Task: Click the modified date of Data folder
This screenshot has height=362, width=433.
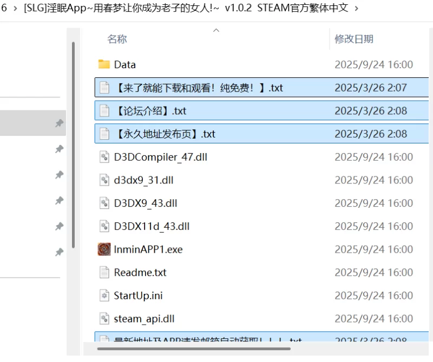Action: point(373,64)
